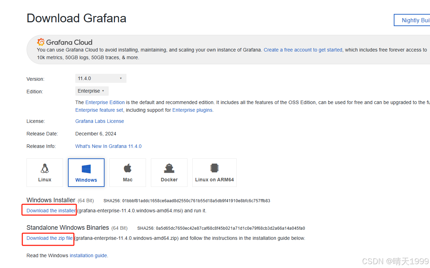The width and height of the screenshot is (430, 268).
Task: Open What's New In Grafana 11.4.0
Action: (108, 146)
